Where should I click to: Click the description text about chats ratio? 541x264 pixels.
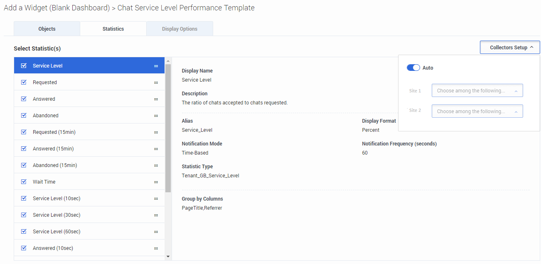click(235, 103)
